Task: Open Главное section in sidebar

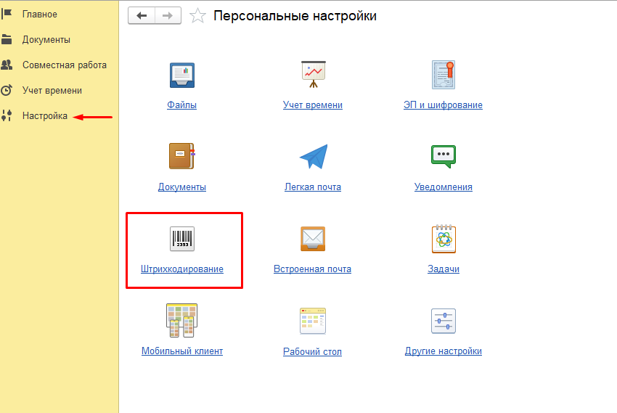Action: tap(39, 14)
